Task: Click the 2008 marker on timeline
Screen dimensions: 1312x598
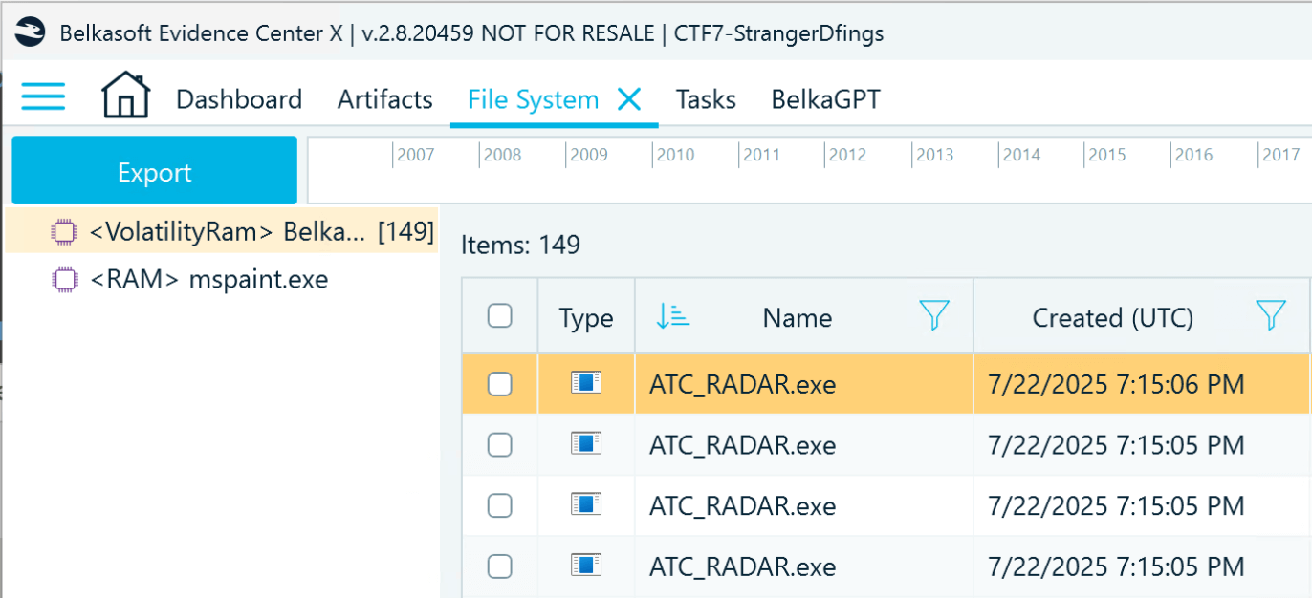Action: 501,155
